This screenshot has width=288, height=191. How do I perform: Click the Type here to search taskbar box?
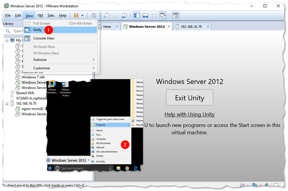83,168
